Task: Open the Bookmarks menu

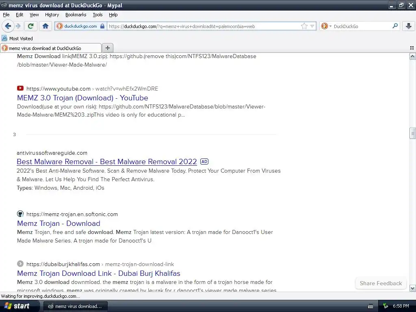Action: pos(76,15)
